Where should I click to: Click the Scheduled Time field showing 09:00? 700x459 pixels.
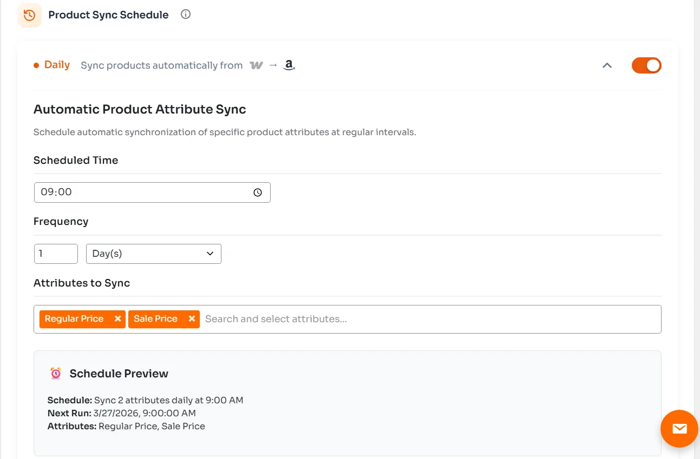pos(135,192)
